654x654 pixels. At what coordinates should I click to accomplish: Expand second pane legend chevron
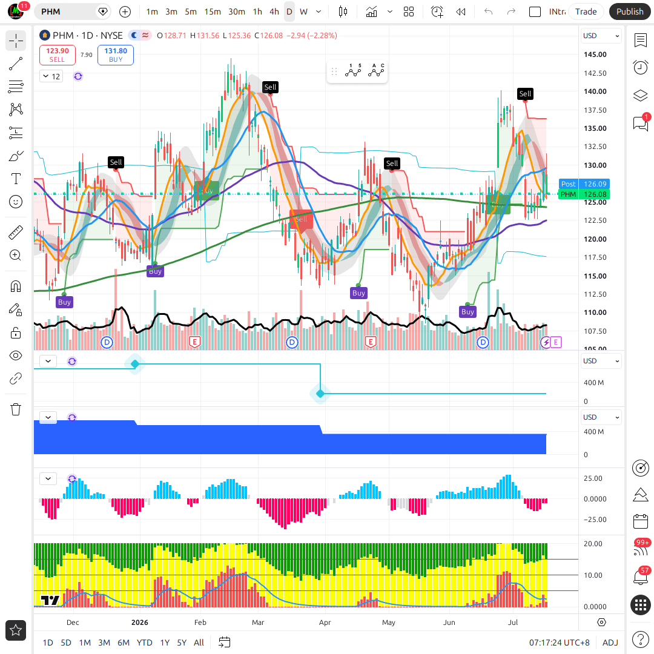click(x=48, y=361)
